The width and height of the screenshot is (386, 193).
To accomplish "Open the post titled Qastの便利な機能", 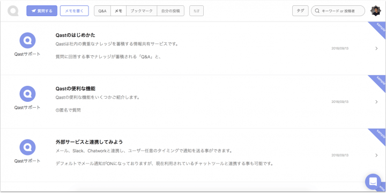I will tap(76, 88).
